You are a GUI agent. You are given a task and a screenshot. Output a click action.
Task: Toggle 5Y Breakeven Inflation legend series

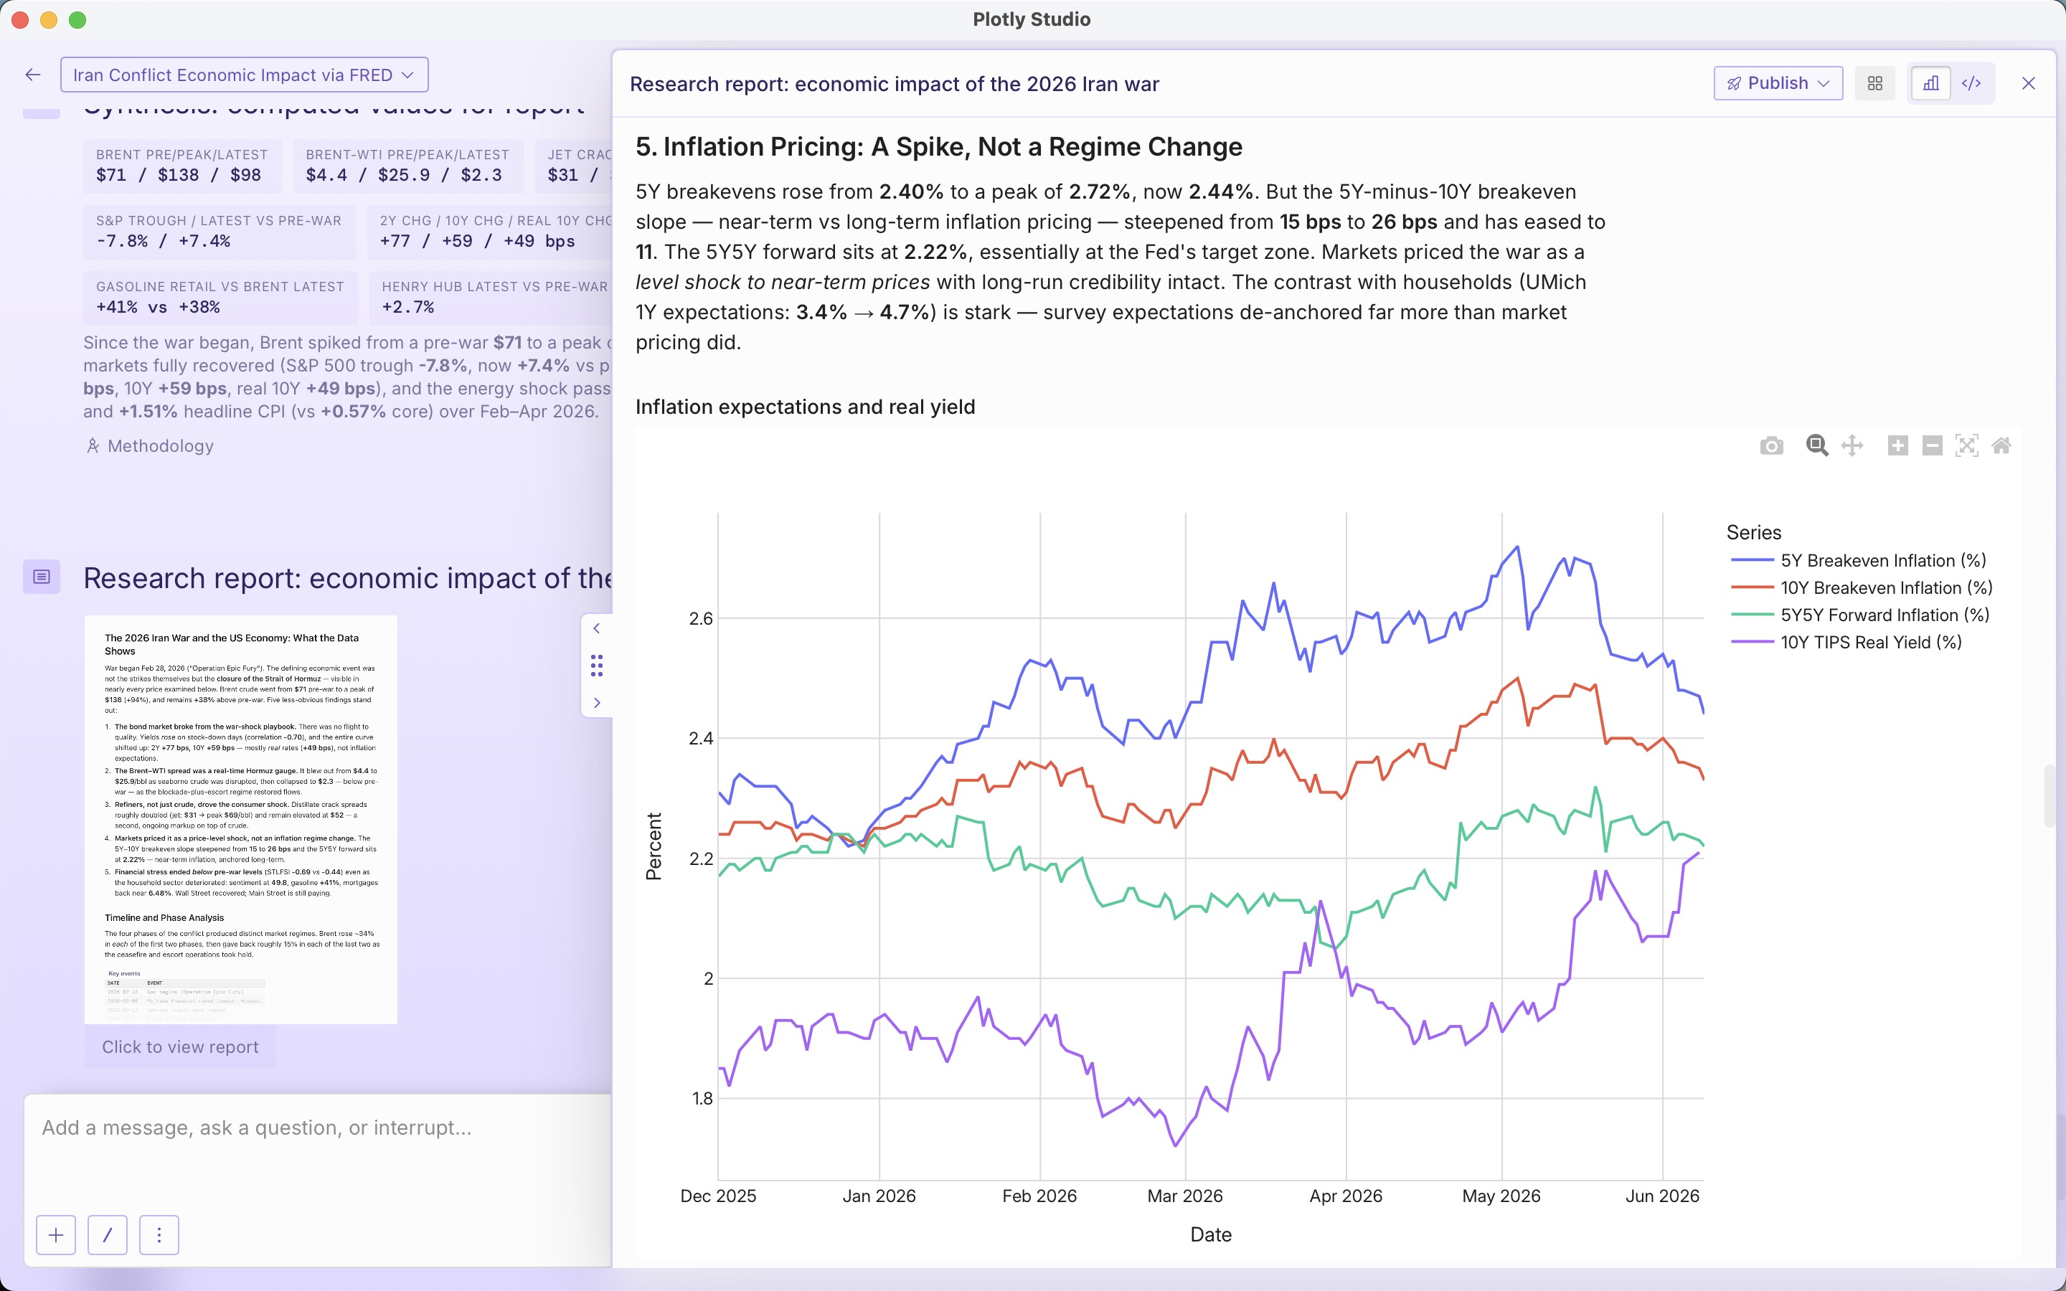[1859, 561]
